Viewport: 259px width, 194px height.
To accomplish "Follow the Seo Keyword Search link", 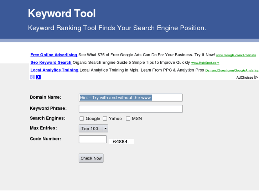I will coord(51,63).
